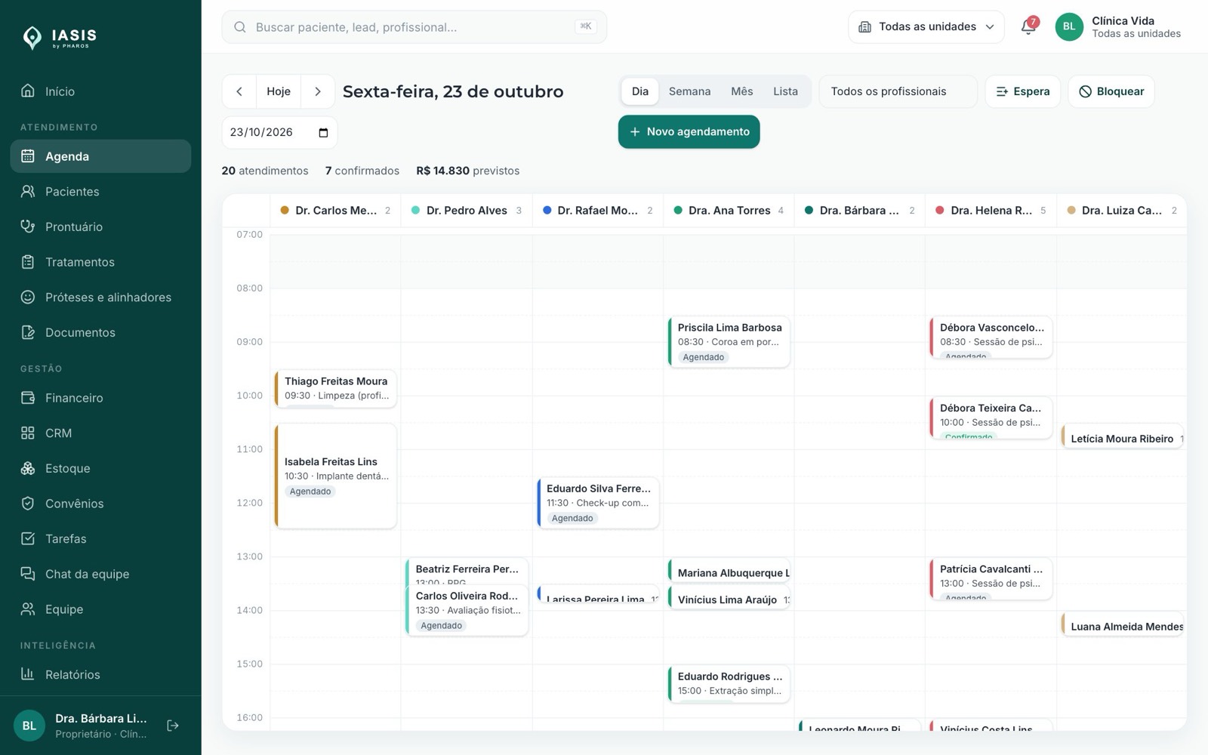
Task: Navigate to Tratamentos
Action: coord(100,262)
